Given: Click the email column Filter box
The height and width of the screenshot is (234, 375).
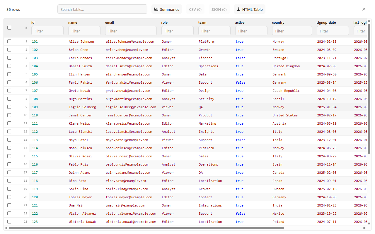Looking at the screenshot, I should [131, 31].
